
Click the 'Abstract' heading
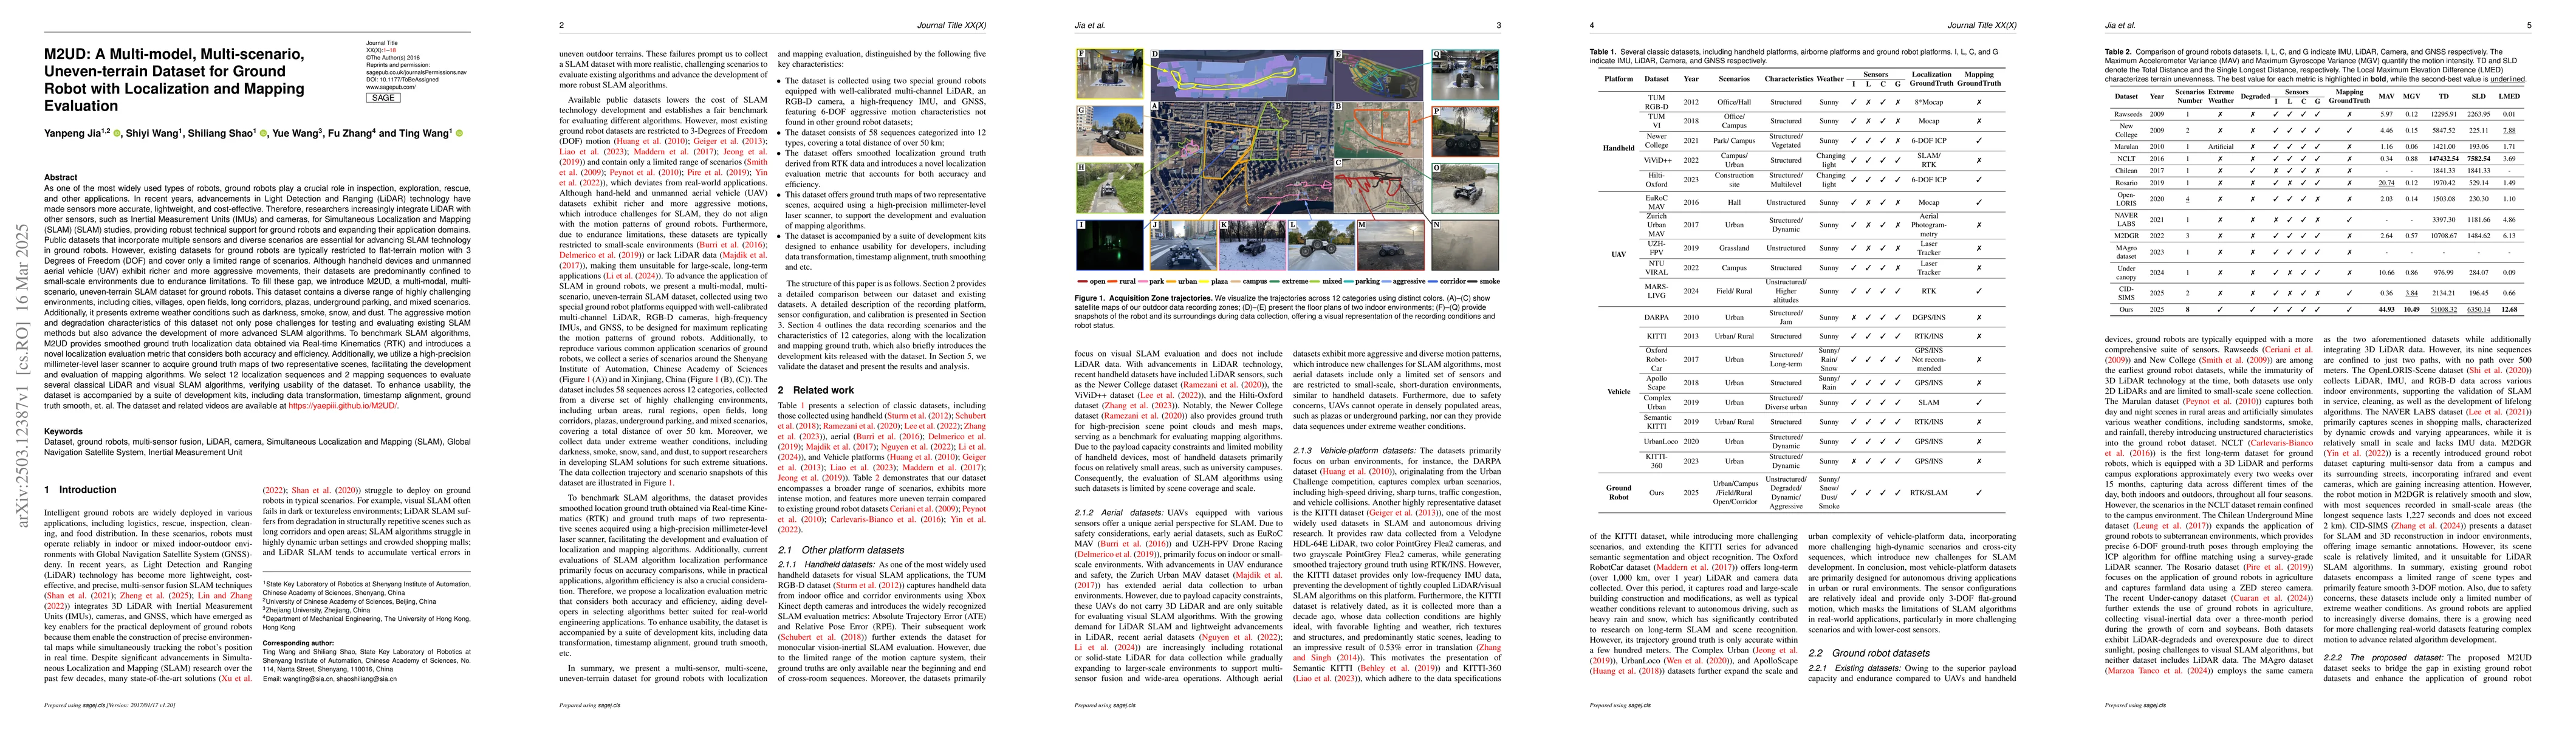[x=61, y=177]
